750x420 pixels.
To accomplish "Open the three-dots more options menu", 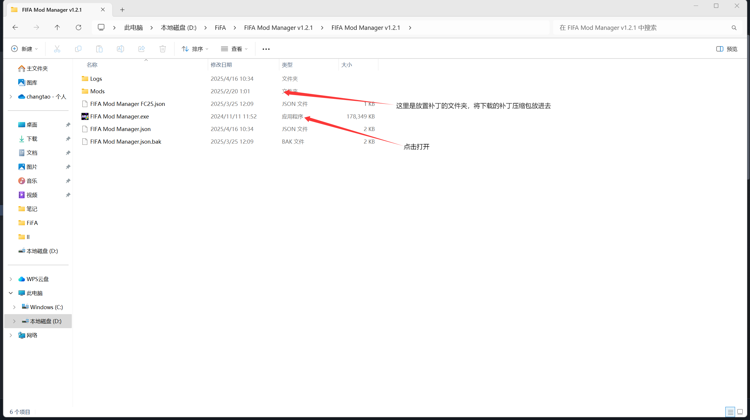I will coord(266,49).
